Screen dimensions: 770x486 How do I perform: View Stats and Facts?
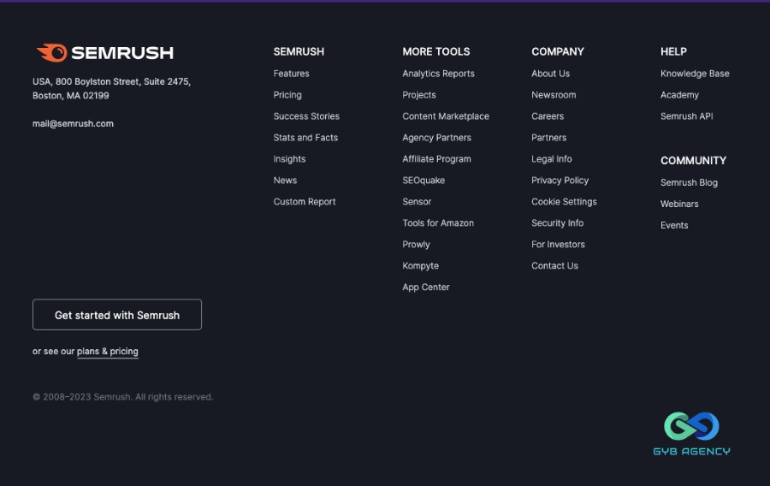[x=305, y=138]
